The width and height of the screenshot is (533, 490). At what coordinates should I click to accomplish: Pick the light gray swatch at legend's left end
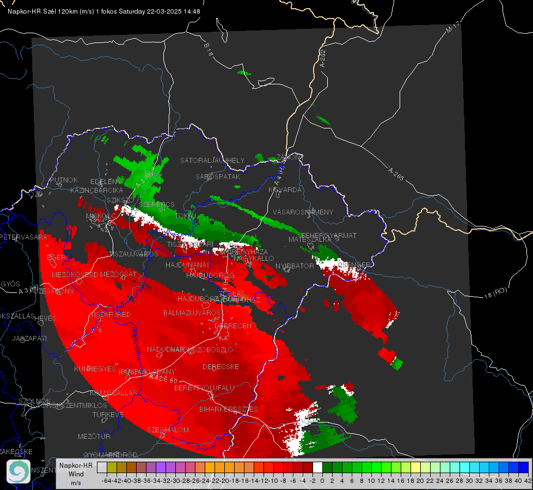click(102, 467)
